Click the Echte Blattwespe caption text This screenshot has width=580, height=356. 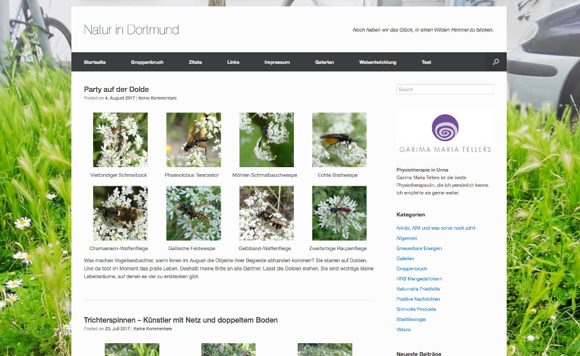pyautogui.click(x=338, y=175)
